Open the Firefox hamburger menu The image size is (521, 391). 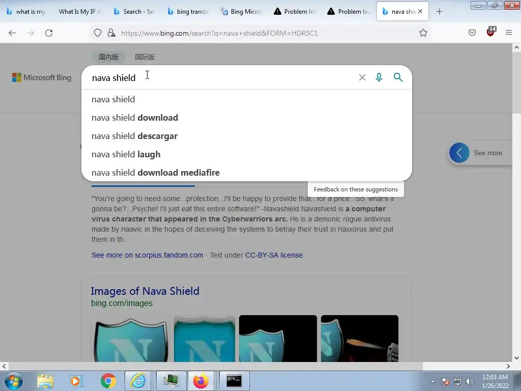pos(509,33)
